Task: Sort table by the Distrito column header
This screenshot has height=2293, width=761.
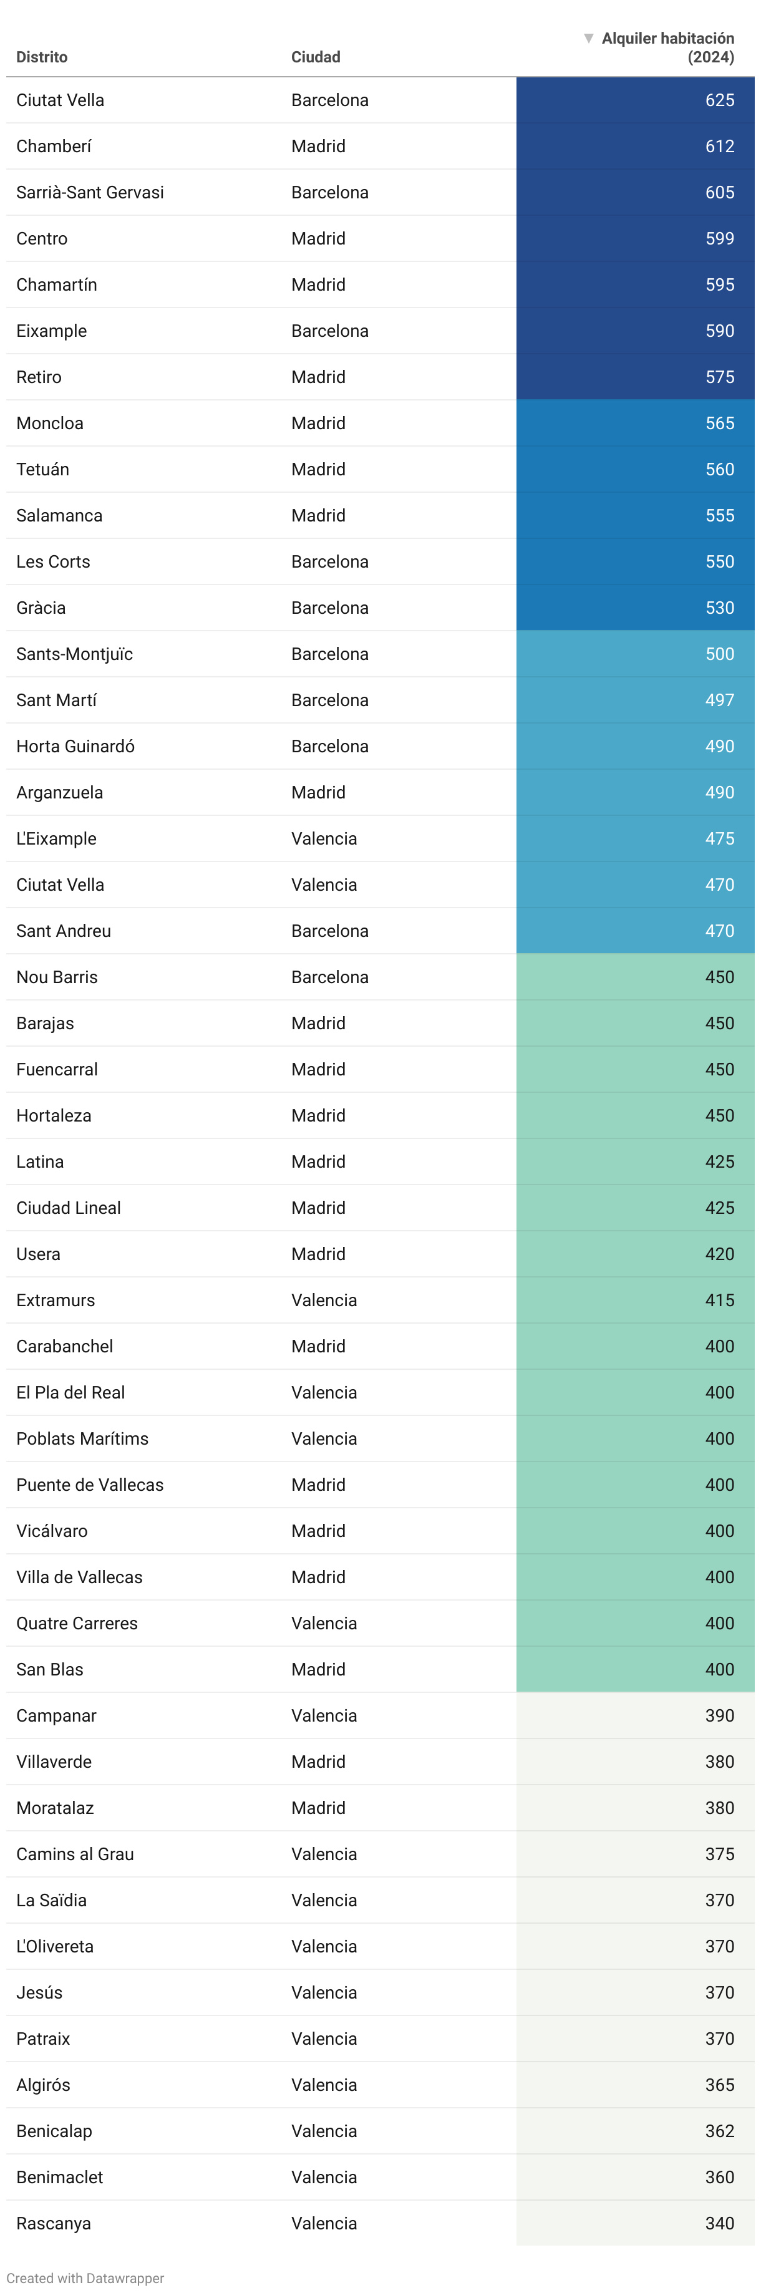Action: point(42,57)
